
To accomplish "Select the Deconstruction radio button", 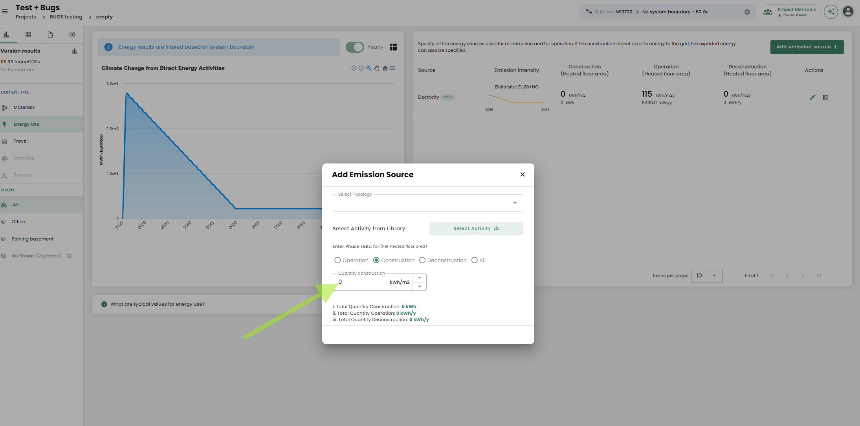I will click(x=422, y=260).
